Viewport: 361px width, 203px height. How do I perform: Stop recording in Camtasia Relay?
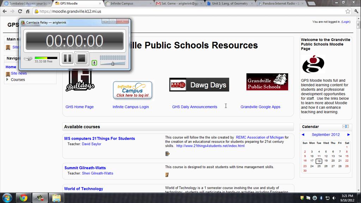(x=81, y=58)
